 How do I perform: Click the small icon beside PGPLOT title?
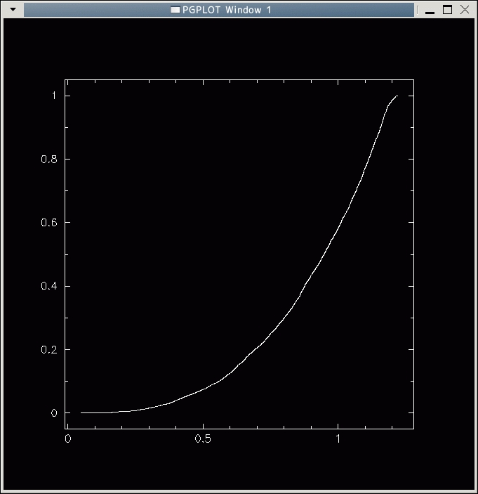[x=175, y=10]
